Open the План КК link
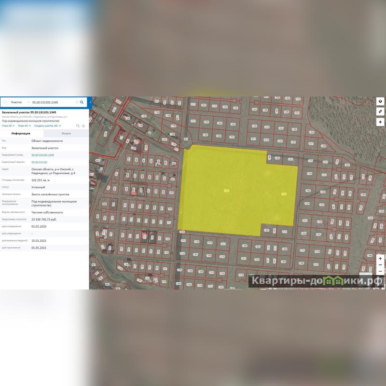The image size is (386, 386). click(23, 125)
